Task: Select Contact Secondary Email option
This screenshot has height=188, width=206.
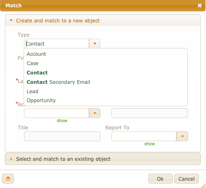Action: 59,82
